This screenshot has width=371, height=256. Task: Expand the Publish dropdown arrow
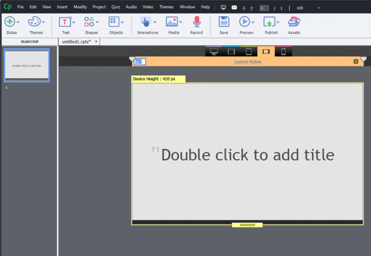(278, 22)
